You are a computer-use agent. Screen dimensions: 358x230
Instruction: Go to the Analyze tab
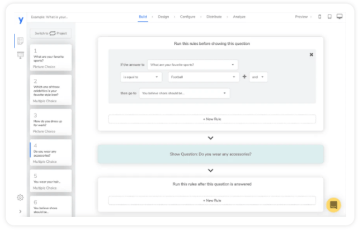click(239, 17)
